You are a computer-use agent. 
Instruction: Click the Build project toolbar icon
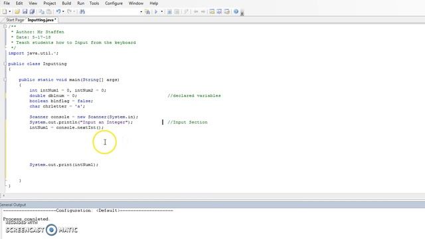(169, 12)
